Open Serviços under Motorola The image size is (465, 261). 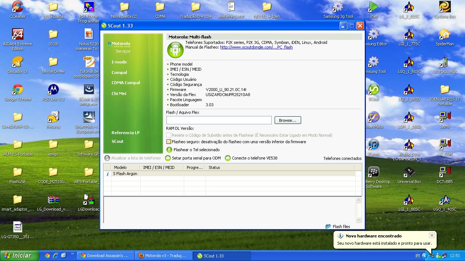[x=123, y=51]
